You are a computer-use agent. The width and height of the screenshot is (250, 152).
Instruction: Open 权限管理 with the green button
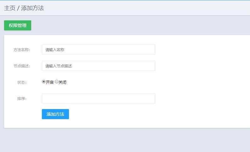(18, 25)
